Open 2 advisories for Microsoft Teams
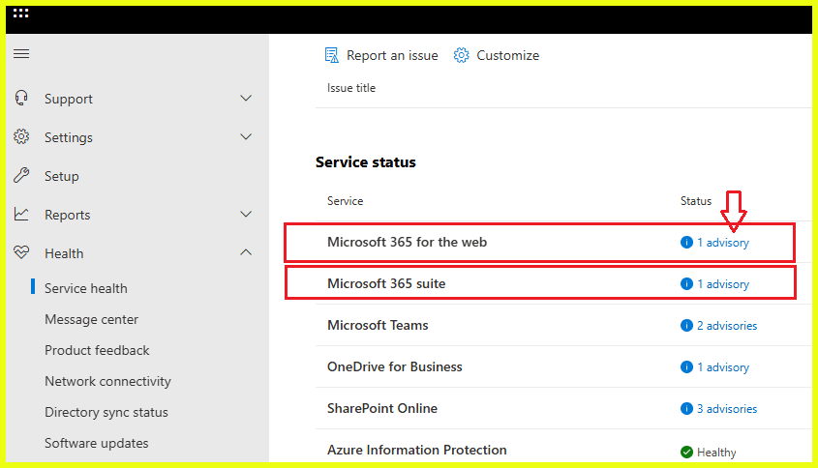 727,326
